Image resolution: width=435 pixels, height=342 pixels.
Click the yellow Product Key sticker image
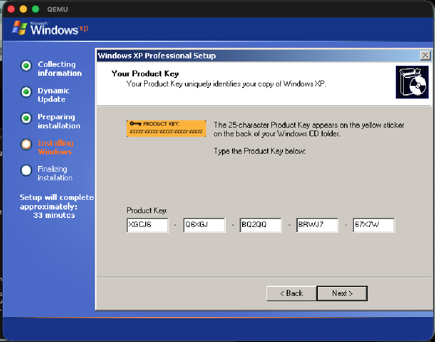(x=166, y=128)
